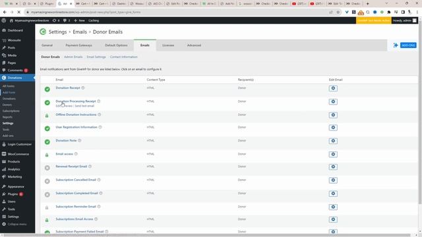422x237 pixels.
Task: Switch to the Licenses tab
Action: 168,45
